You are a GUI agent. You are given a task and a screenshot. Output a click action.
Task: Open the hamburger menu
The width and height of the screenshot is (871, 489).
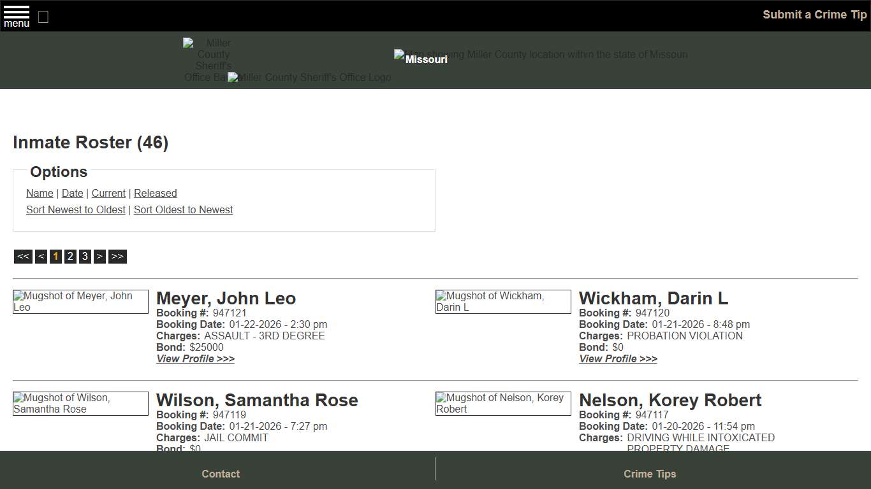16,15
